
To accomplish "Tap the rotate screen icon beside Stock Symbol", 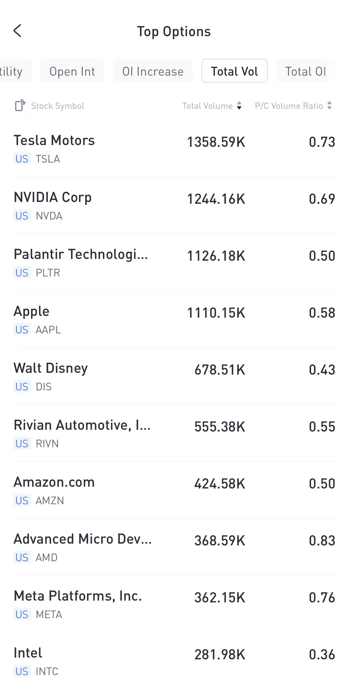I will point(20,106).
